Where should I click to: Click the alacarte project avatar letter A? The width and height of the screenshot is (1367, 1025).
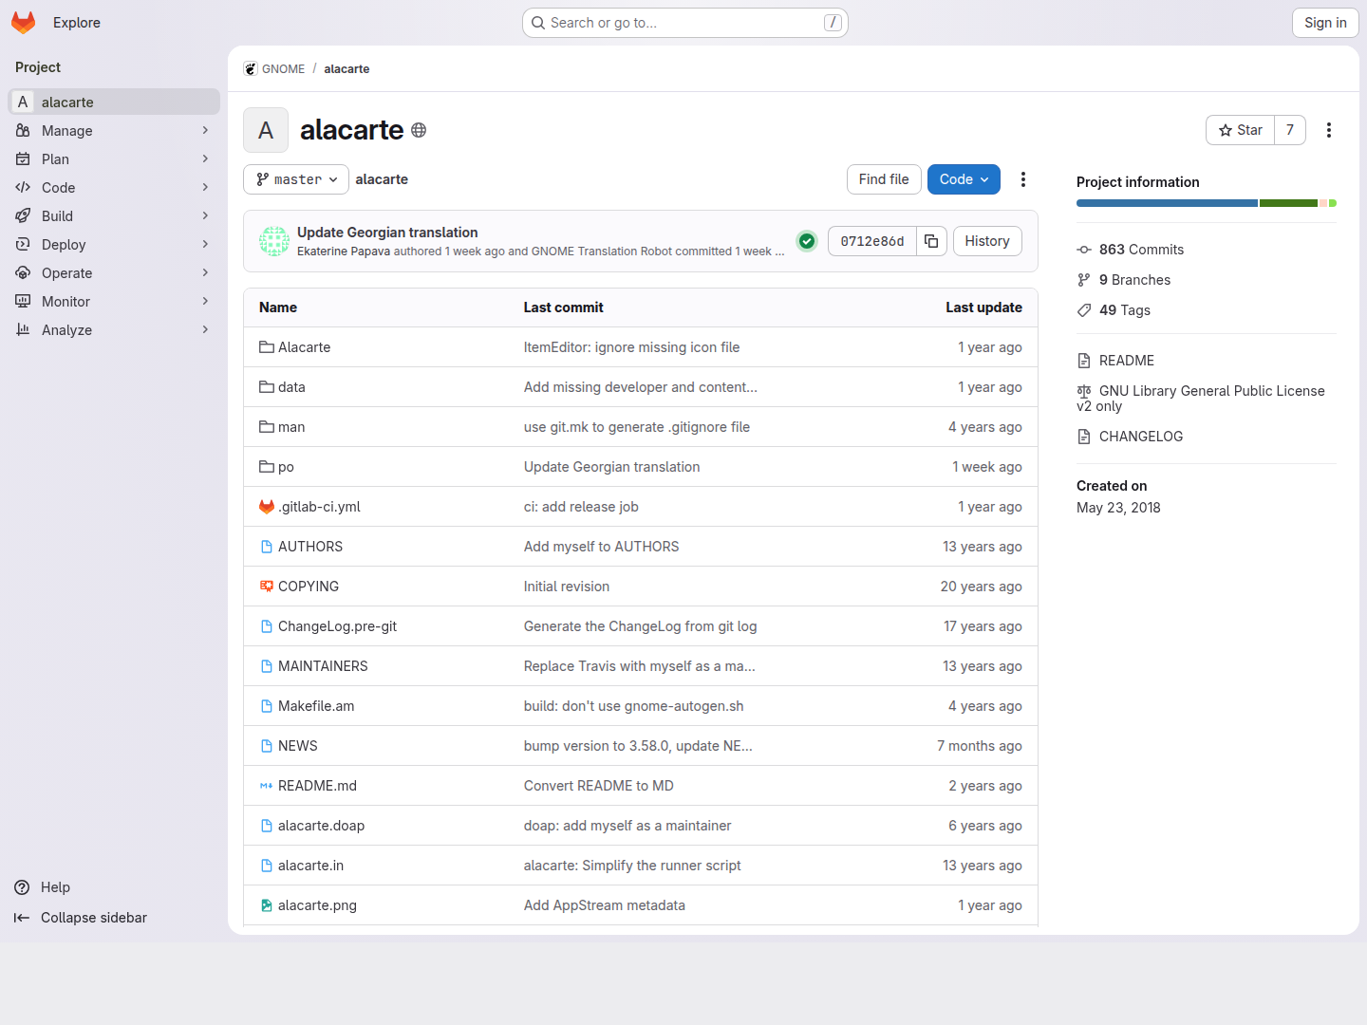(266, 130)
